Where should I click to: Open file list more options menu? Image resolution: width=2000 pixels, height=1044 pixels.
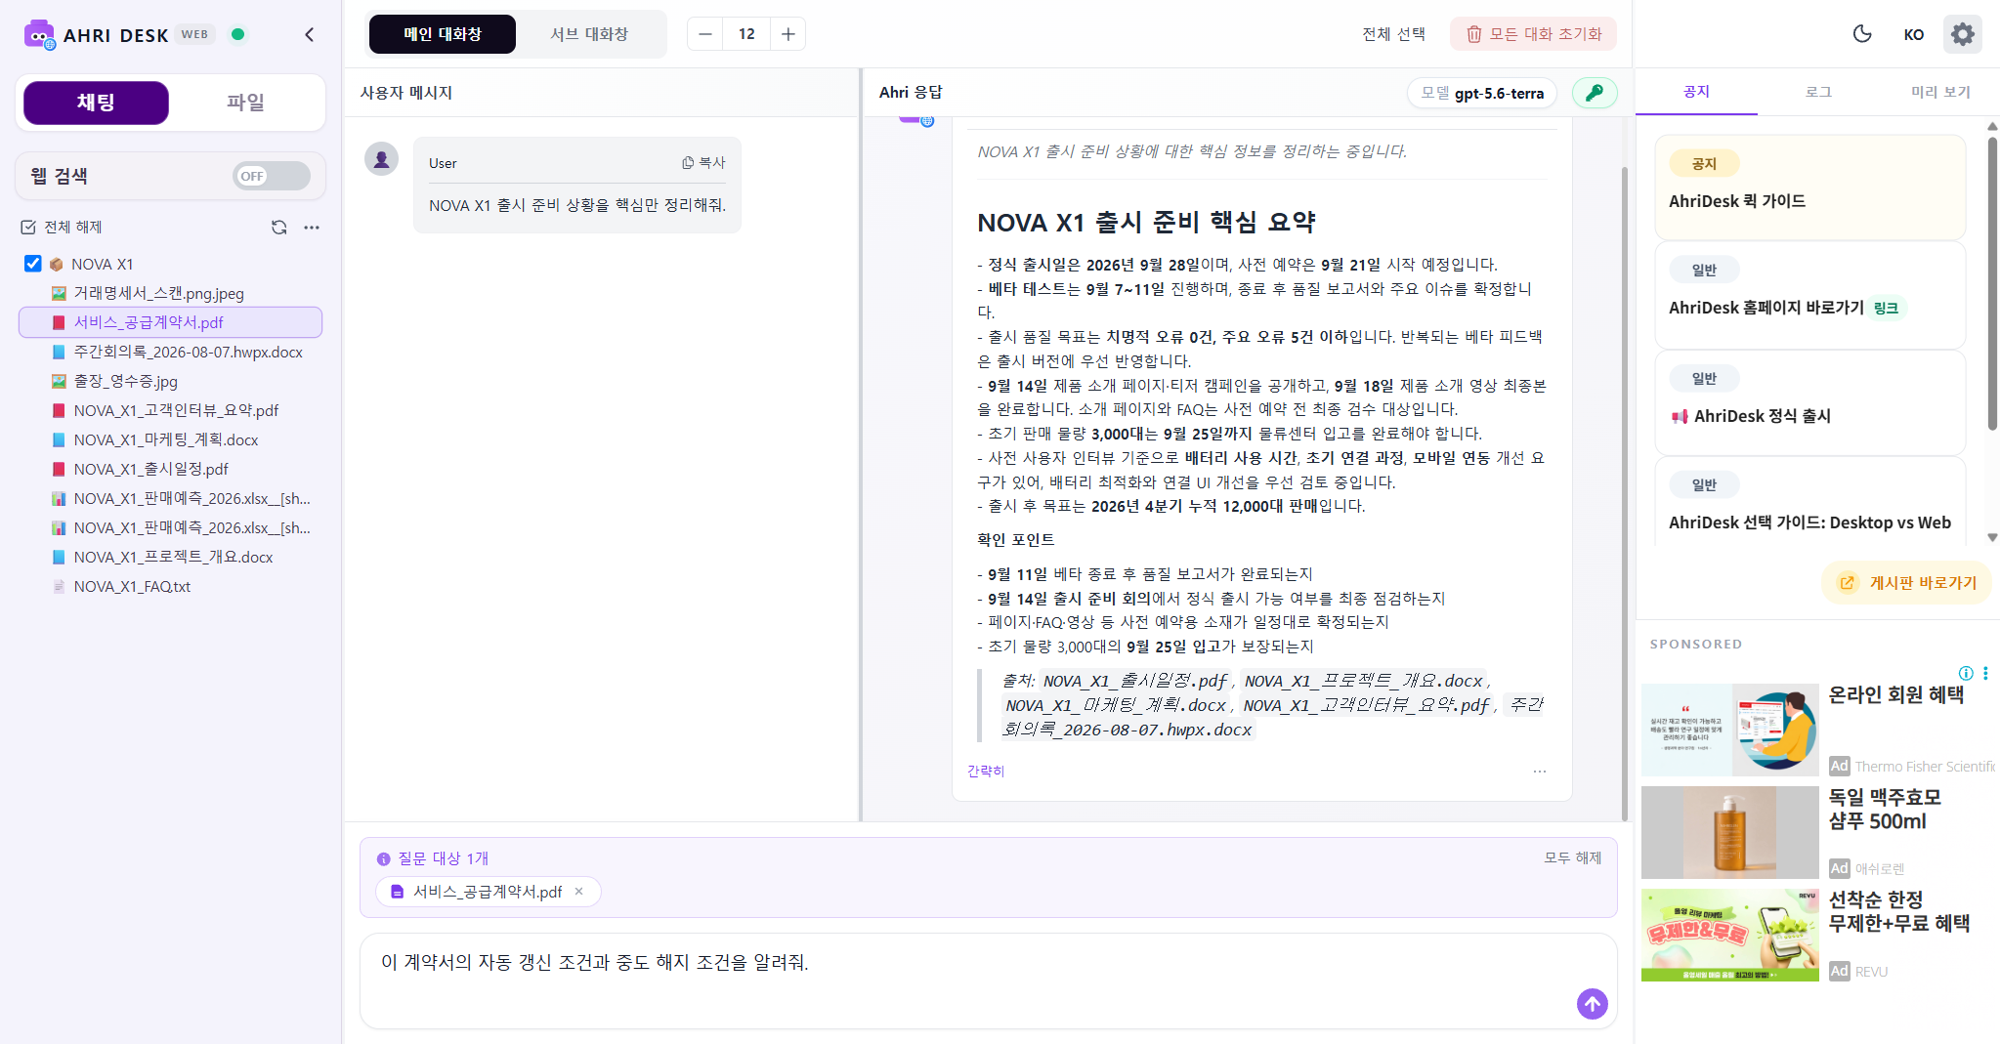click(312, 227)
